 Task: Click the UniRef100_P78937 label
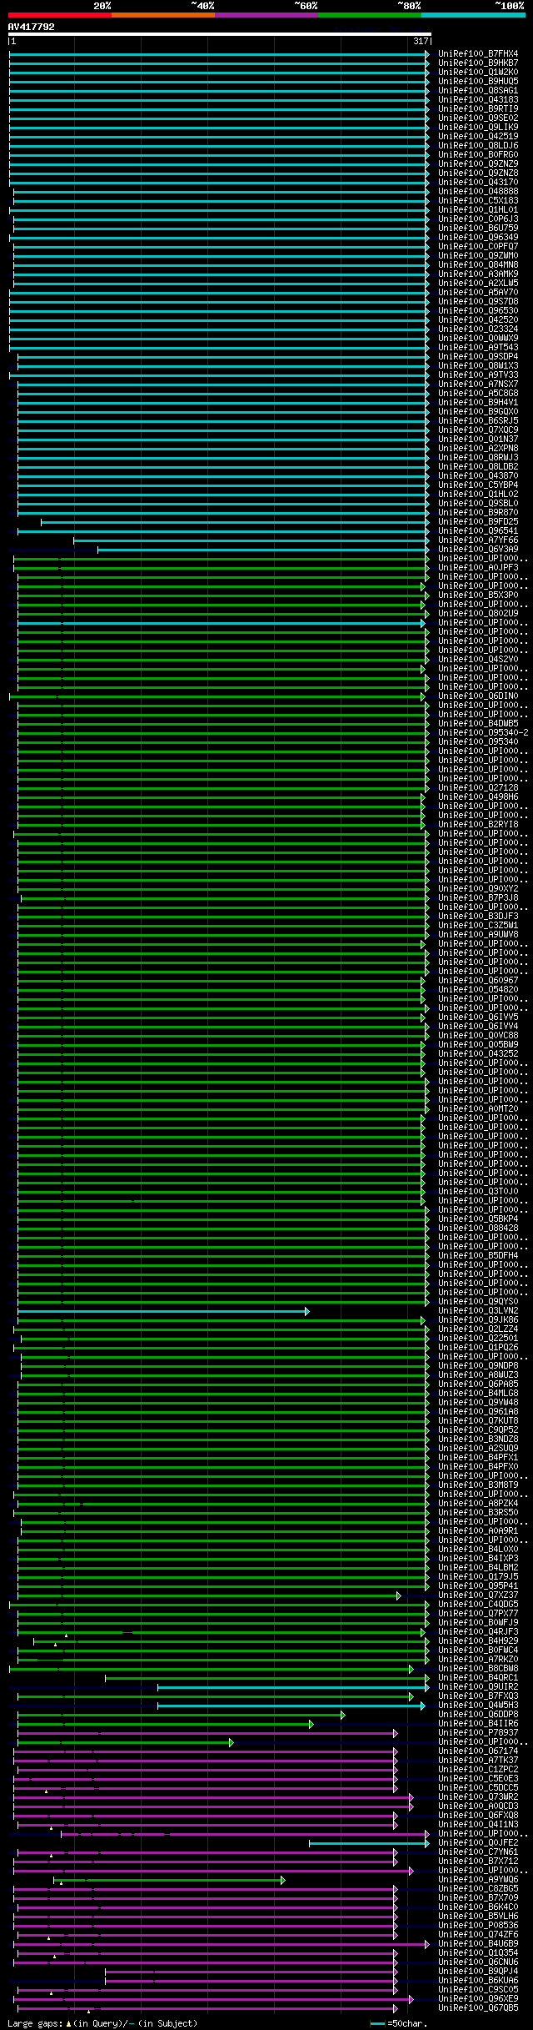(x=478, y=1733)
